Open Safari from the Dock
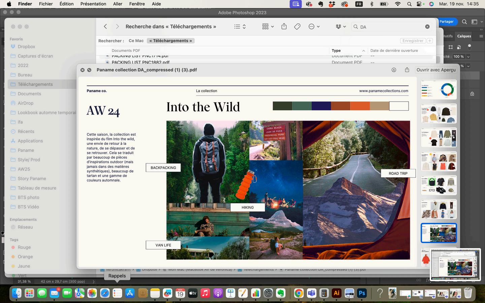The height and width of the screenshot is (303, 485). tap(105, 293)
